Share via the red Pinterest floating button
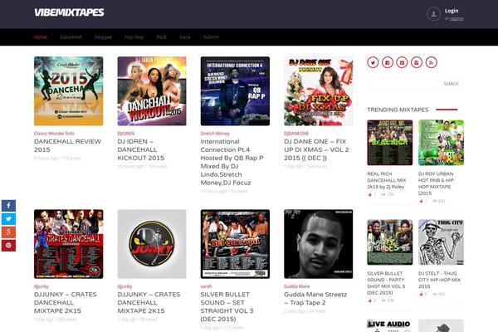 [x=8, y=246]
